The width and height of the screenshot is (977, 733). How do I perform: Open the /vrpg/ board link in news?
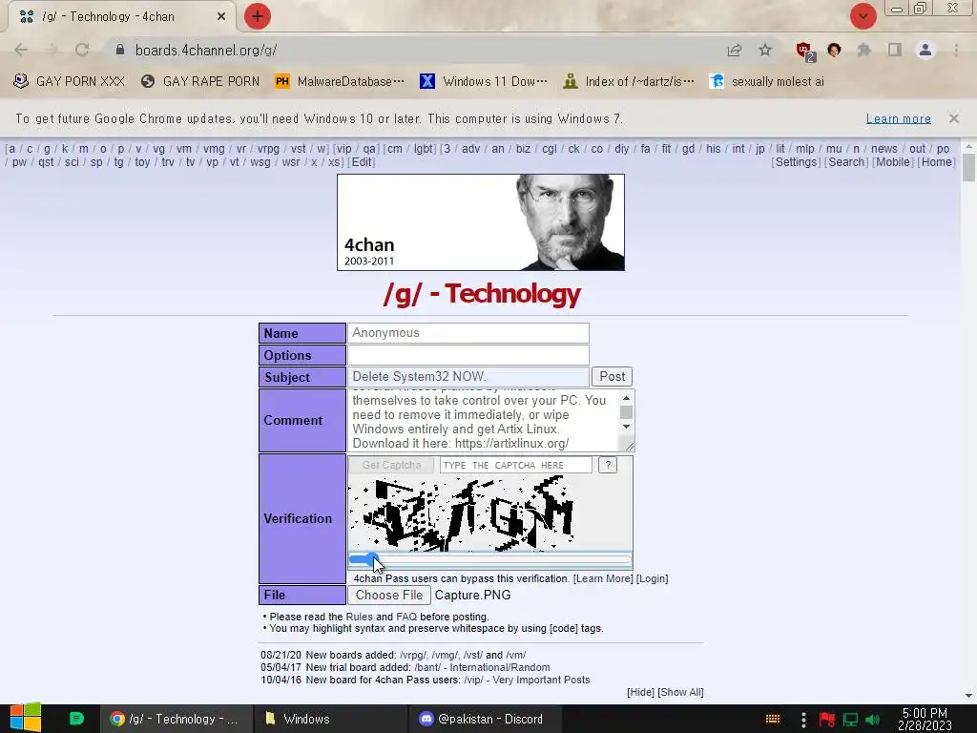(x=412, y=655)
